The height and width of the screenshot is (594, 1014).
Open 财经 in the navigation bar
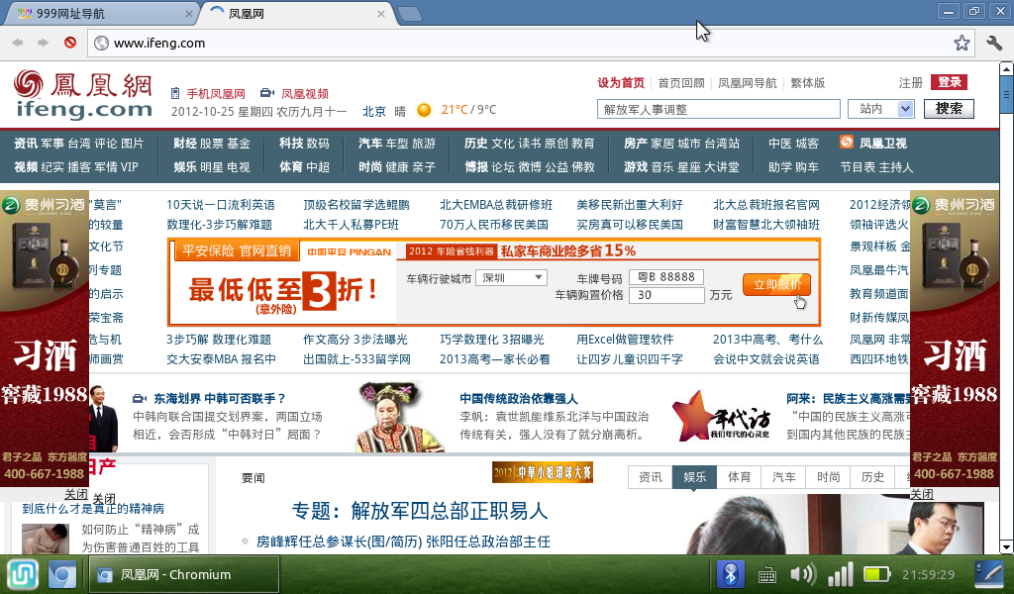click(x=185, y=143)
